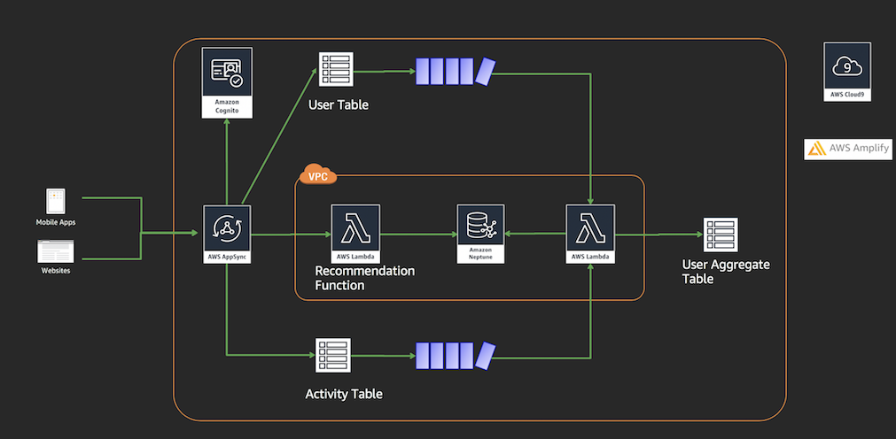Select the User Aggregate Table icon
896x439 pixels.
[x=720, y=235]
